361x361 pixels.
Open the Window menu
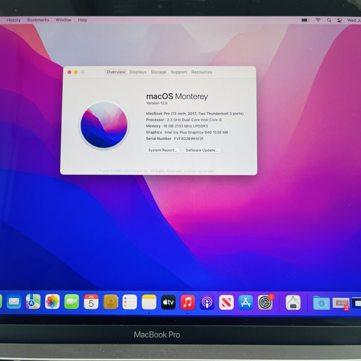[x=64, y=20]
